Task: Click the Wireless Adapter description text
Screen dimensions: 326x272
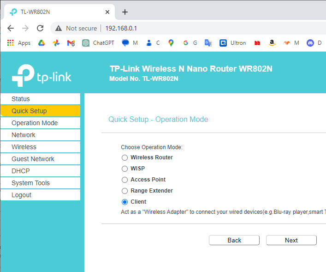Action: [224, 212]
